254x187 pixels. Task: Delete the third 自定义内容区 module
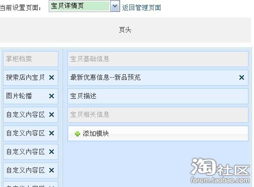coord(51,152)
